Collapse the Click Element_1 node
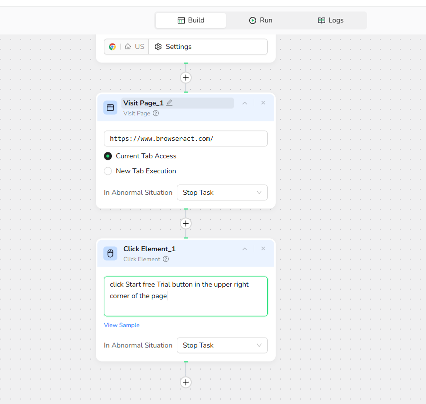 pos(245,249)
